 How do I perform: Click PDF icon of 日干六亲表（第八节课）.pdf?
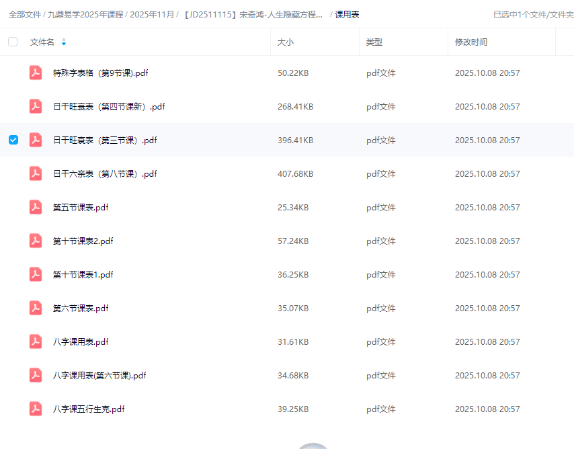coord(36,173)
